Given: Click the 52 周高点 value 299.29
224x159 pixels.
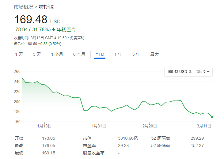Looking at the screenshot, I should pos(197,138).
